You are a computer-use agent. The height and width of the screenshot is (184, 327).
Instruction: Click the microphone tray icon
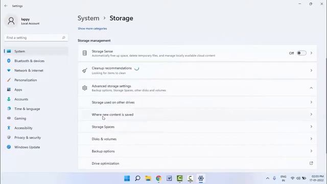[x=274, y=178]
